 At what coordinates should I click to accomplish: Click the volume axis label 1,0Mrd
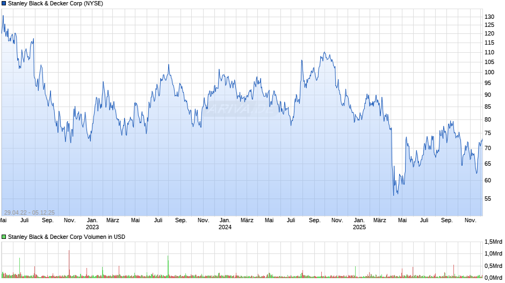[x=493, y=253]
